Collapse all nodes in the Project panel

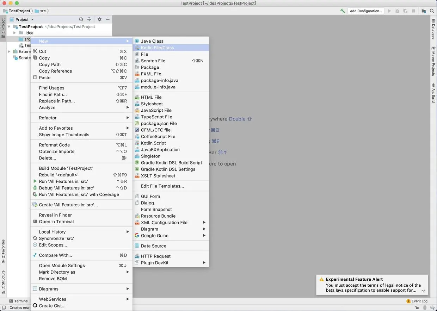tap(89, 19)
